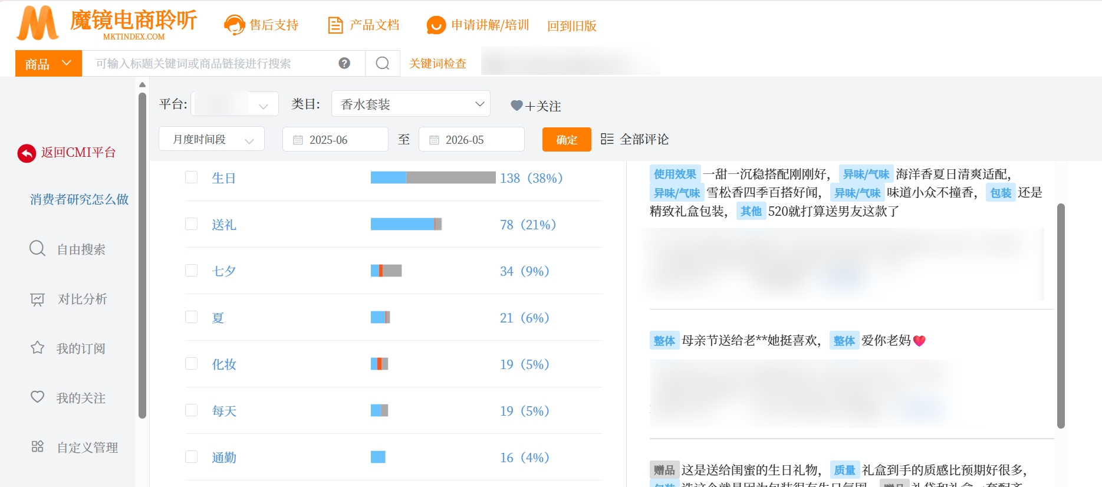Click the 对比分析 chart icon

pos(37,300)
